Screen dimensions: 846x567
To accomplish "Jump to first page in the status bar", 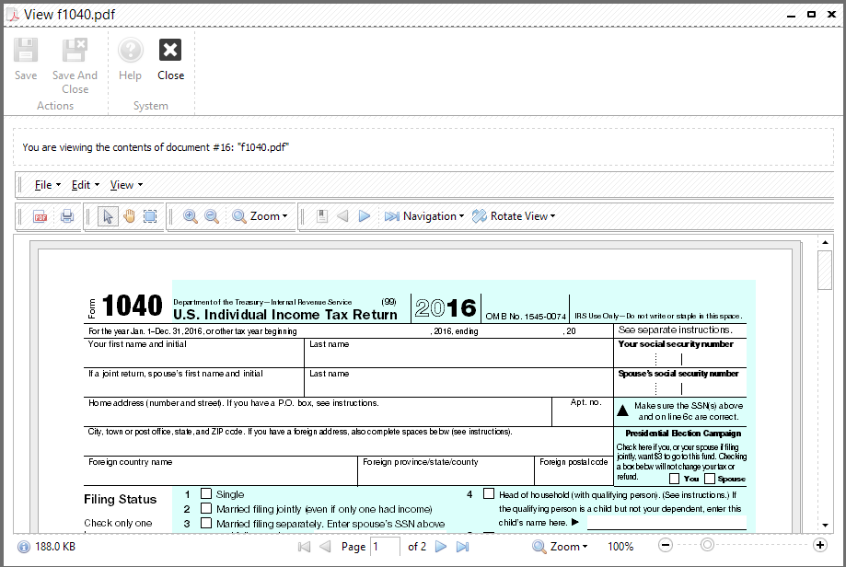I will coord(305,547).
